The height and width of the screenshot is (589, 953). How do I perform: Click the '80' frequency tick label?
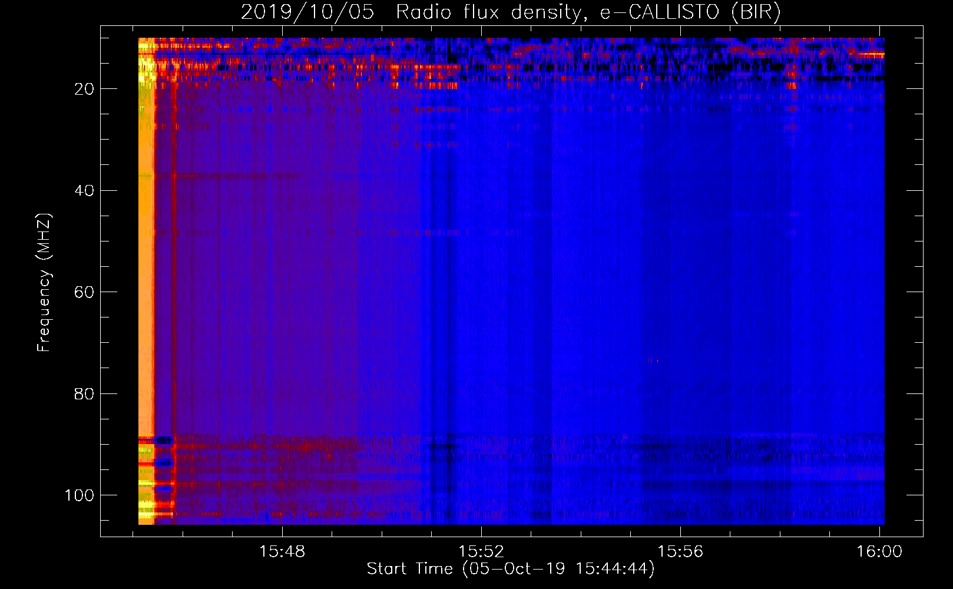84,393
